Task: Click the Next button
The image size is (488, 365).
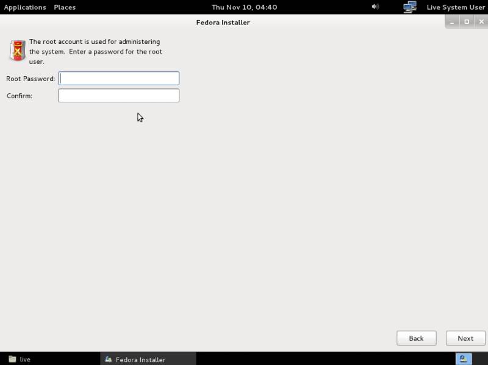Action: click(x=465, y=338)
